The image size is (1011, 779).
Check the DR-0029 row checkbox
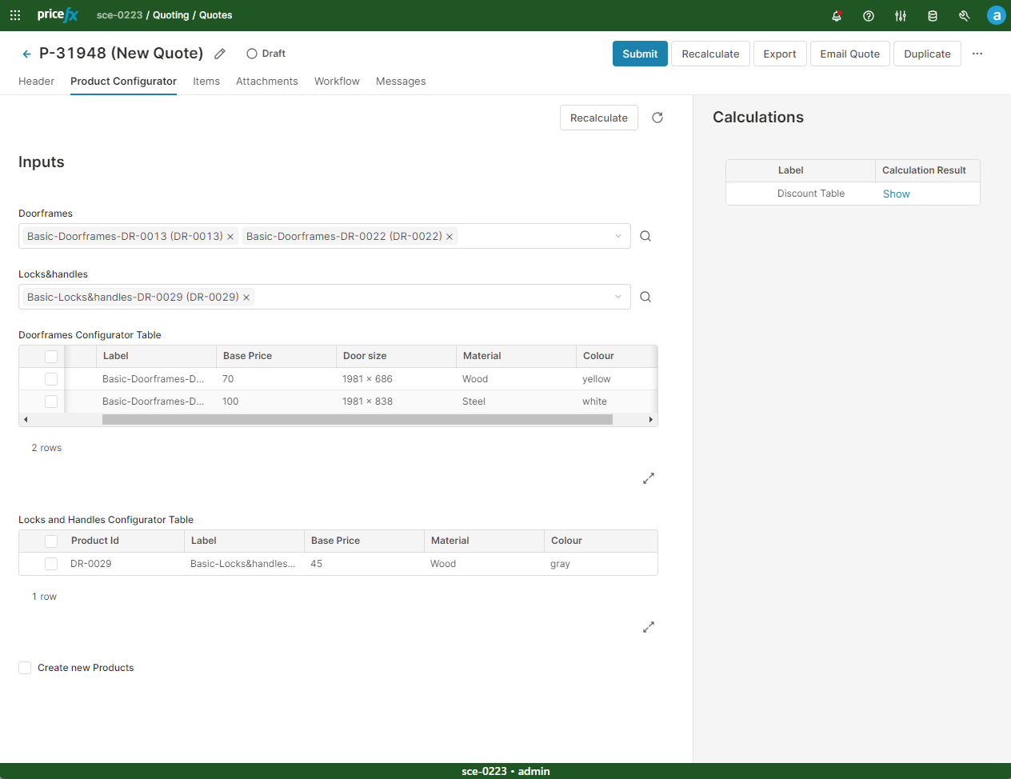pos(51,564)
